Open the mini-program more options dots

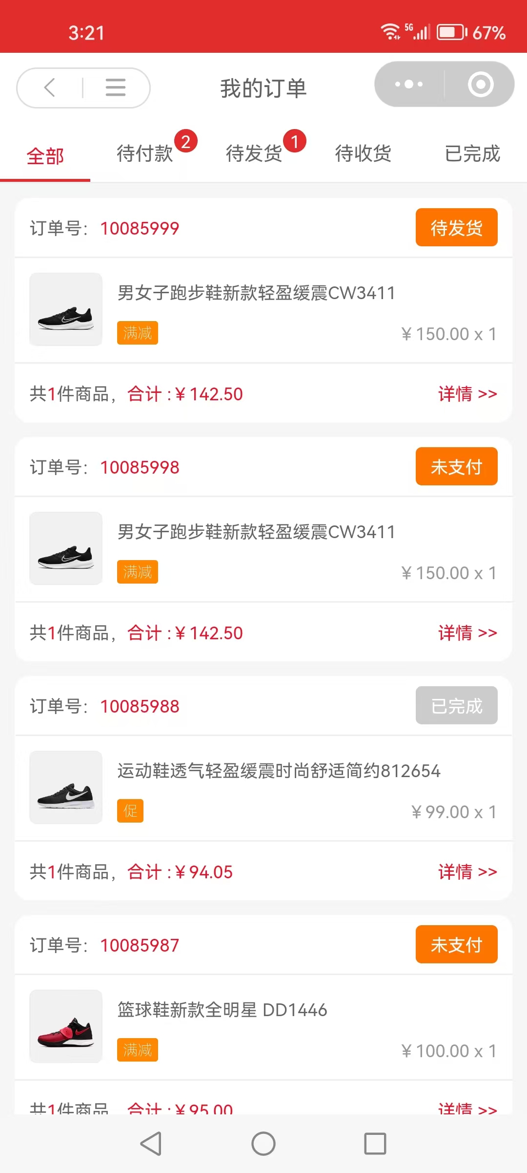(409, 84)
